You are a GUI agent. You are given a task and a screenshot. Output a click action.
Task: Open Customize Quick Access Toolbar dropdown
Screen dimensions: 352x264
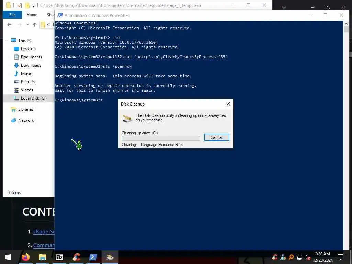33,5
